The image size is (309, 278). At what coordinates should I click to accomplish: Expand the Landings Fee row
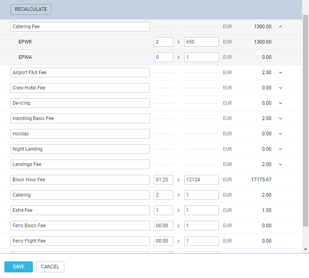[x=281, y=164]
